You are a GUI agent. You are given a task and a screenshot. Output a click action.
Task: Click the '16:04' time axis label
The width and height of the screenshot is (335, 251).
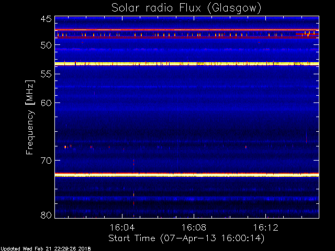point(122,227)
